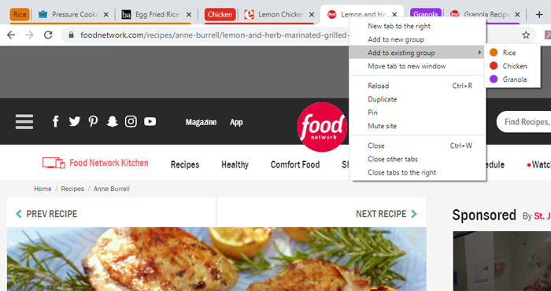The image size is (551, 291).
Task: Open the Recipes nav item
Action: point(185,164)
